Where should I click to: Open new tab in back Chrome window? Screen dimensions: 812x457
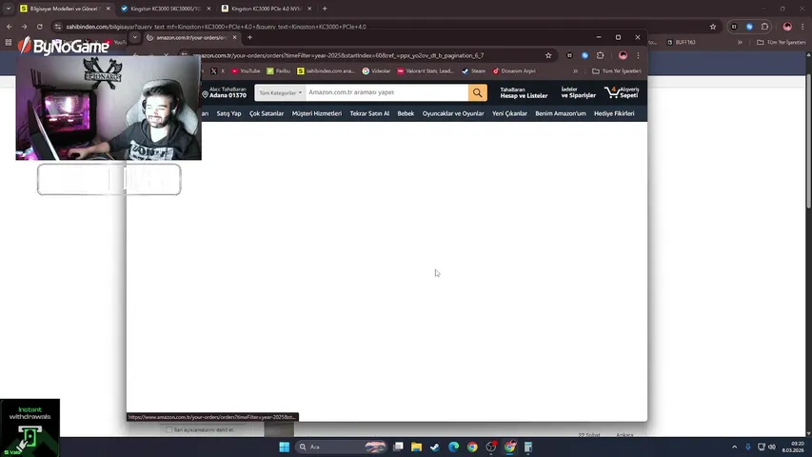pos(325,9)
